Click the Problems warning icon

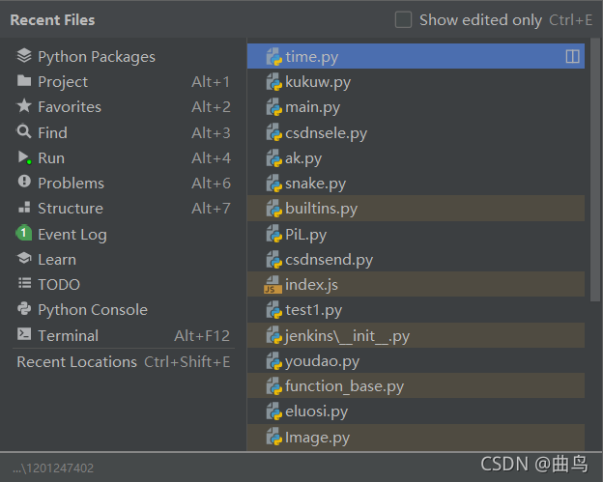(x=24, y=182)
